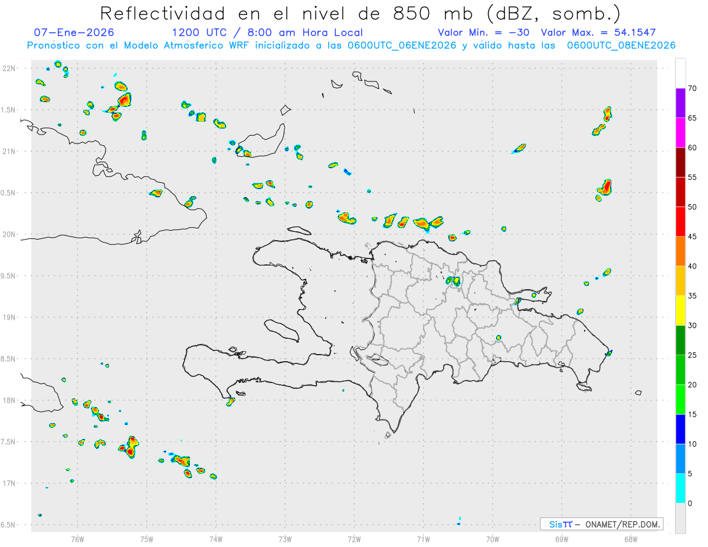Click the "68W" longitude label
Viewport: 708px width, 547px height.
(x=631, y=539)
